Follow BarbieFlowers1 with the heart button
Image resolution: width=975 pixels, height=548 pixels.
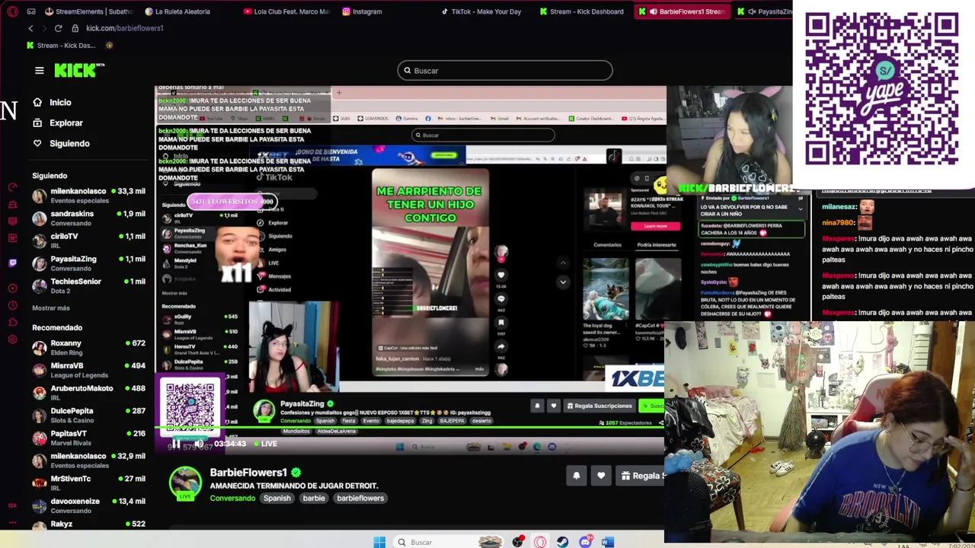pos(601,476)
